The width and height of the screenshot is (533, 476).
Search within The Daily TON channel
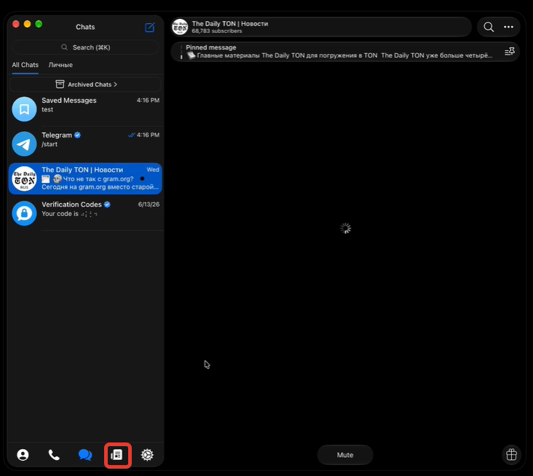point(489,27)
